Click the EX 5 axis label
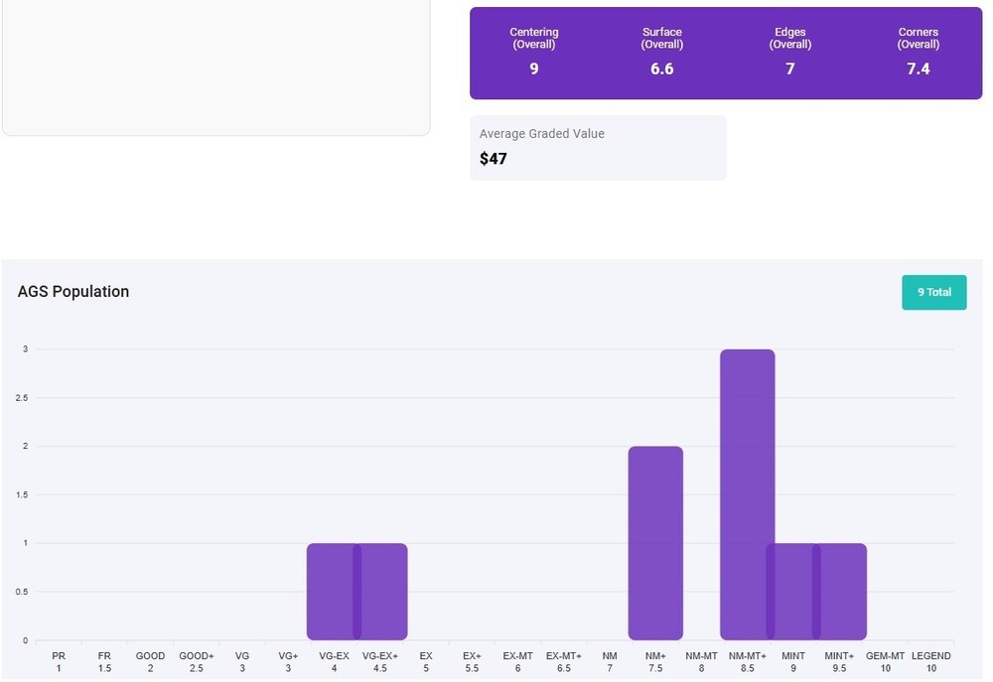The width and height of the screenshot is (993, 682). (x=426, y=662)
